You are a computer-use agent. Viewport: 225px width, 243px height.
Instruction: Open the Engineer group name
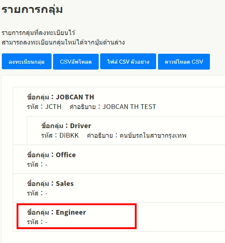coord(71,212)
